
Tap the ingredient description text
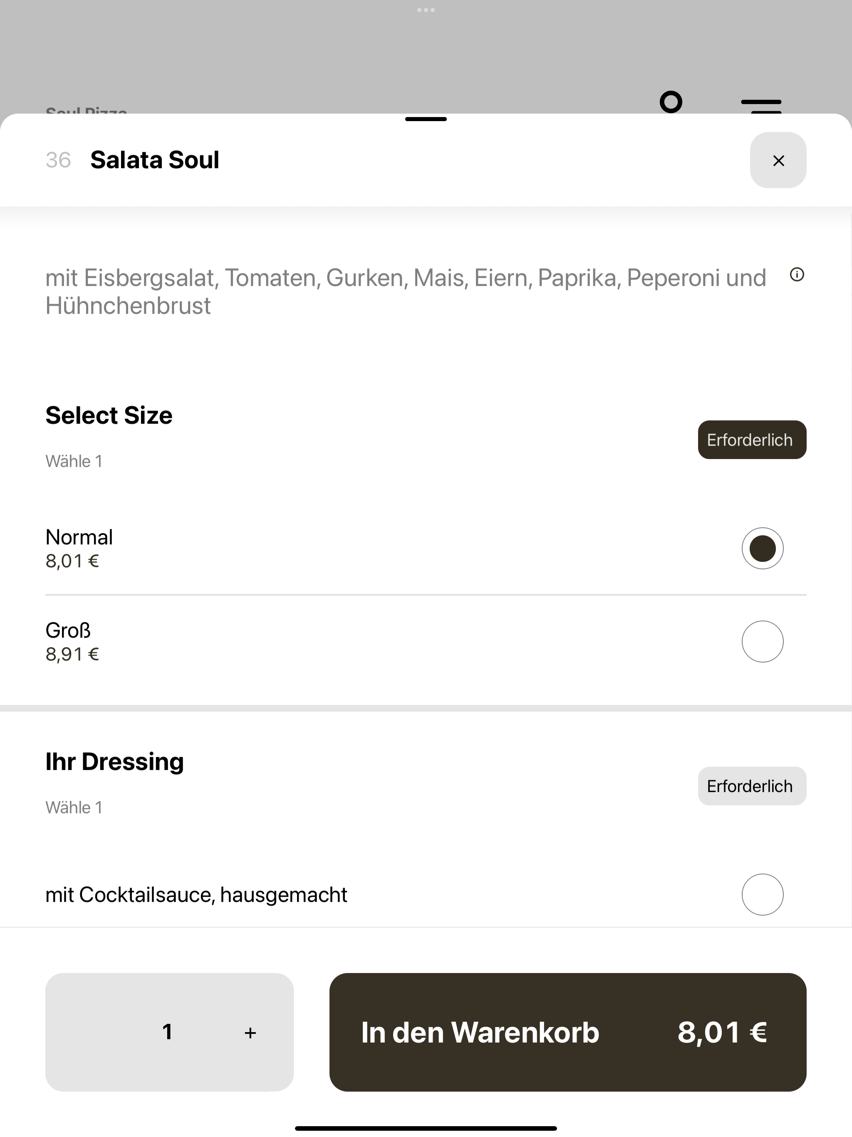406,291
